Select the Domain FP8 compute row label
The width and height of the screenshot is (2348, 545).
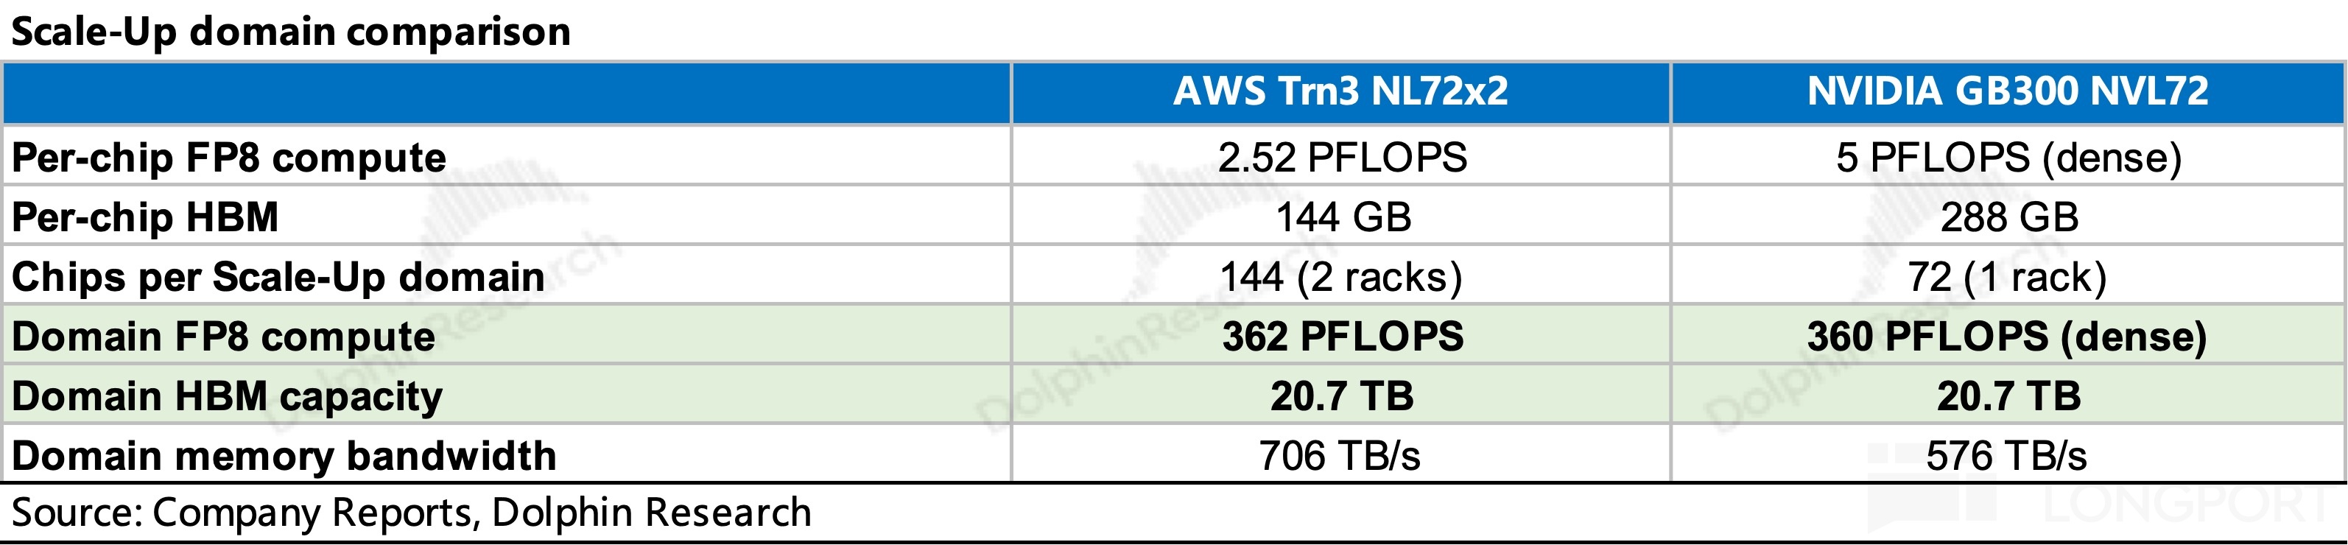coord(223,337)
